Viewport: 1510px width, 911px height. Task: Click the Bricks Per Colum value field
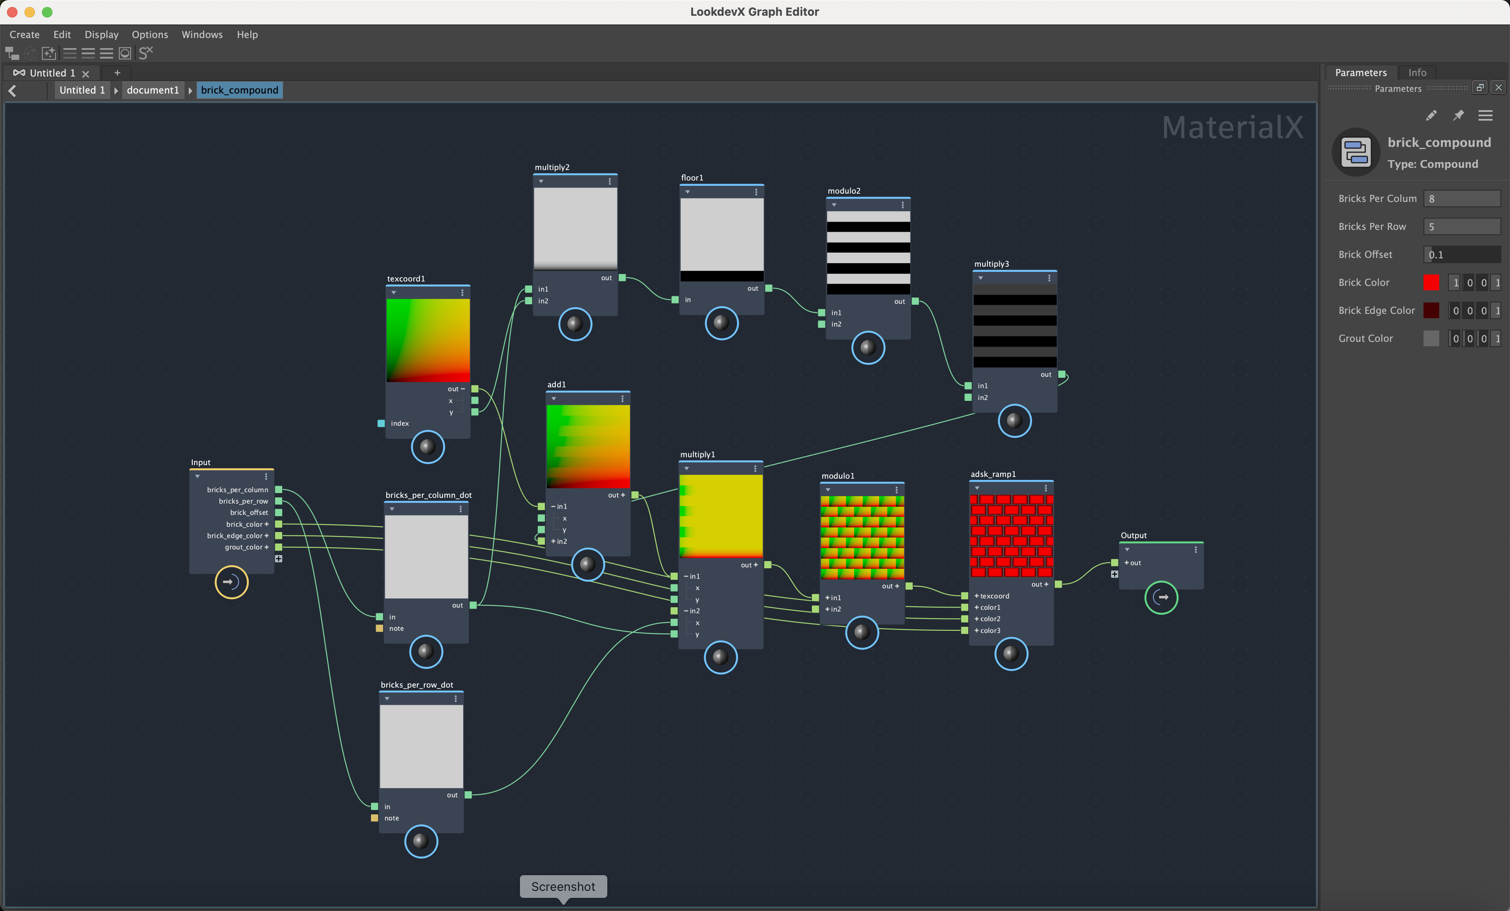click(1462, 198)
